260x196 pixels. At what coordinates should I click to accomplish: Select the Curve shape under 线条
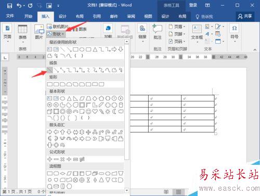(108, 70)
